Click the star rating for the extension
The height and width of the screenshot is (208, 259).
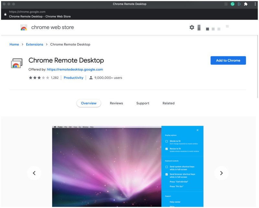click(39, 78)
